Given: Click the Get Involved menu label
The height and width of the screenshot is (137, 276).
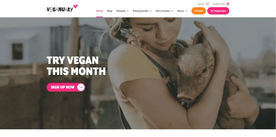Looking at the screenshot, I should (x=163, y=11).
